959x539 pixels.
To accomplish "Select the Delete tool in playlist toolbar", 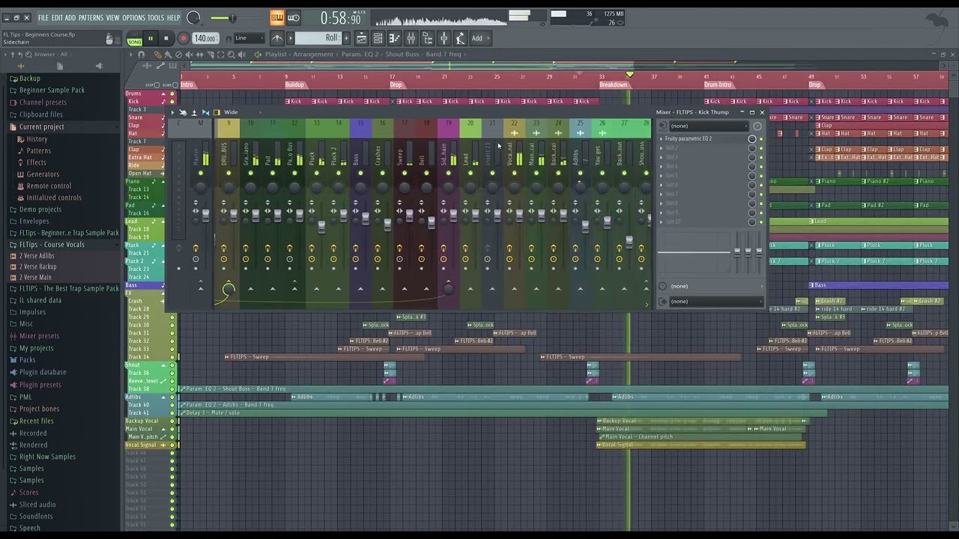I will (x=178, y=55).
